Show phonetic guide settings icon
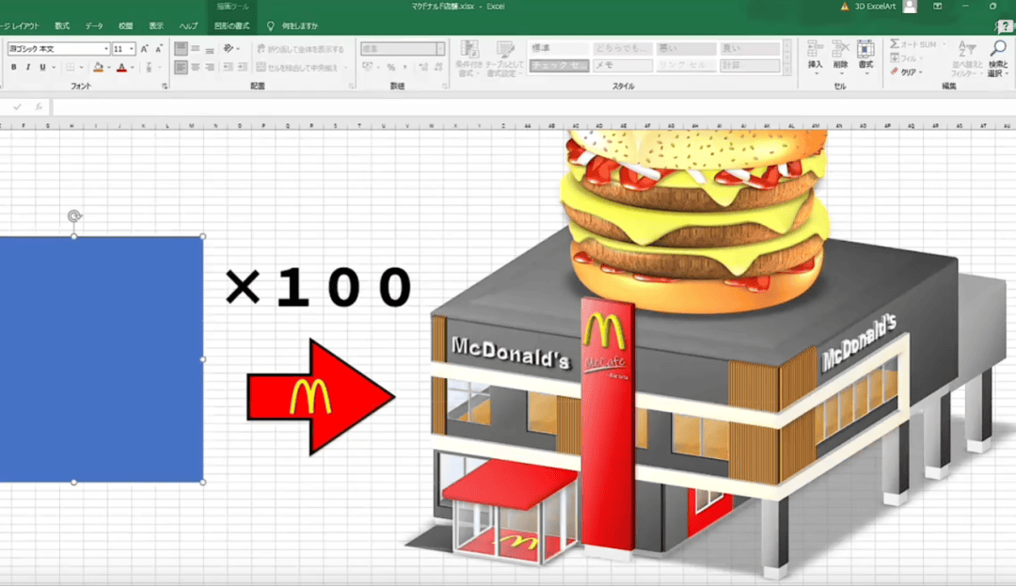The height and width of the screenshot is (586, 1016). 149,68
